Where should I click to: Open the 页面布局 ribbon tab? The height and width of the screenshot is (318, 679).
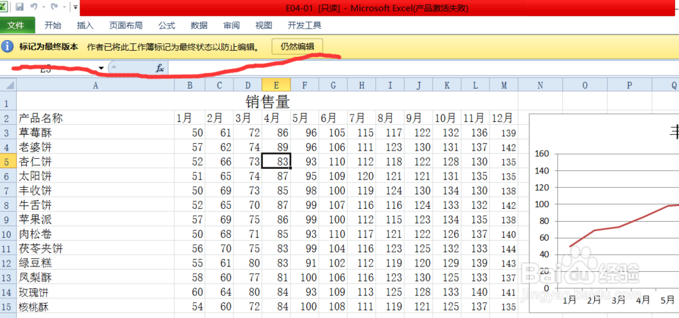click(126, 26)
